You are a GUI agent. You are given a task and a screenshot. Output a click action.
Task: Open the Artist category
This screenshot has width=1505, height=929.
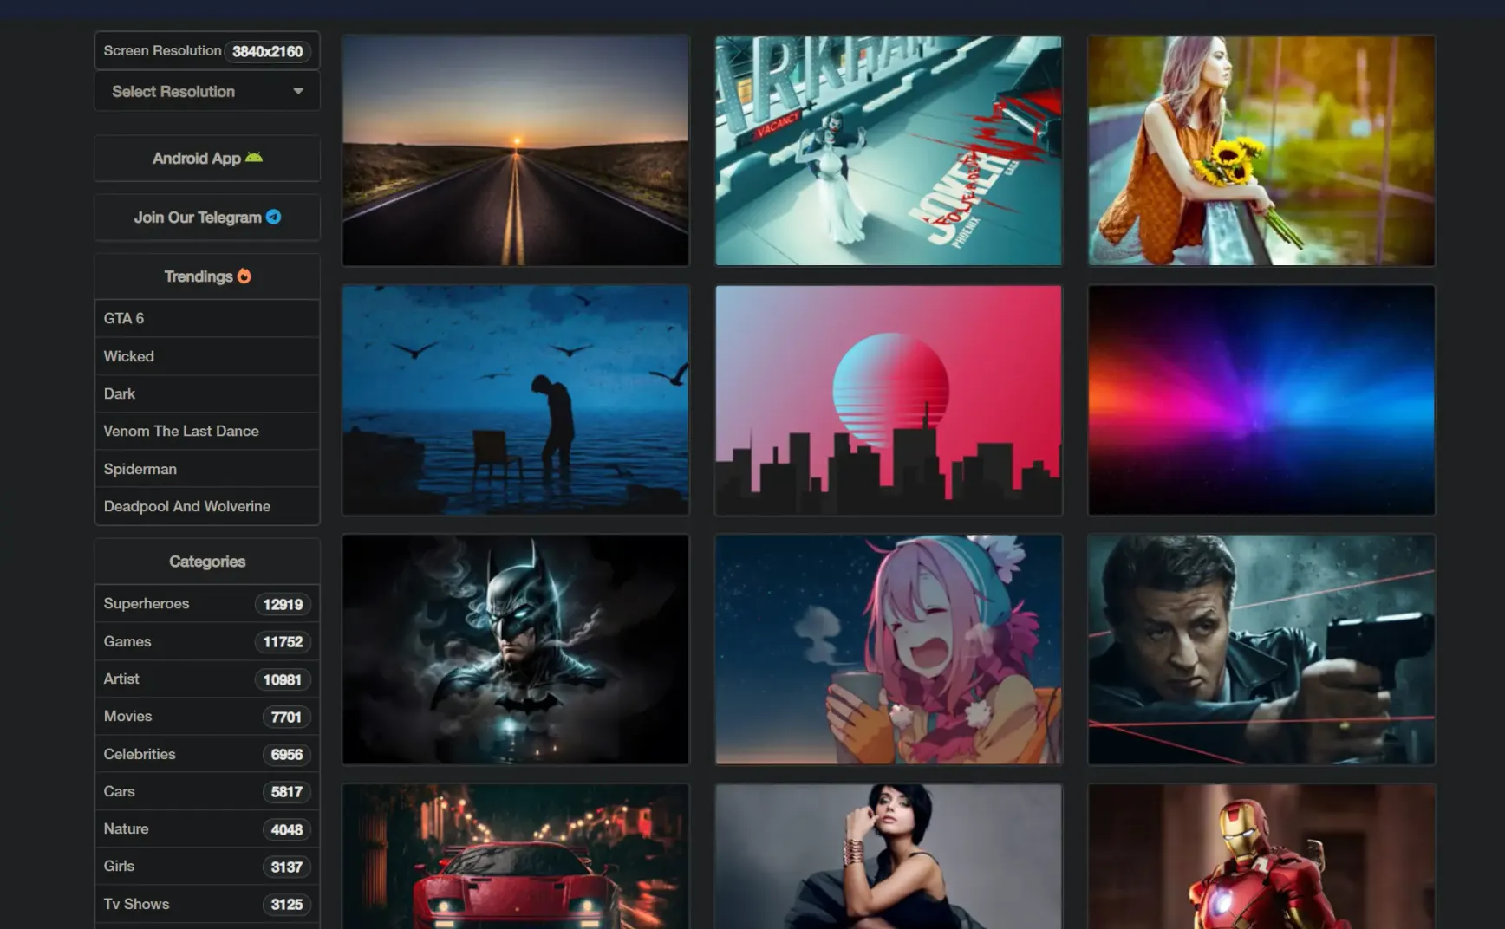tap(207, 679)
